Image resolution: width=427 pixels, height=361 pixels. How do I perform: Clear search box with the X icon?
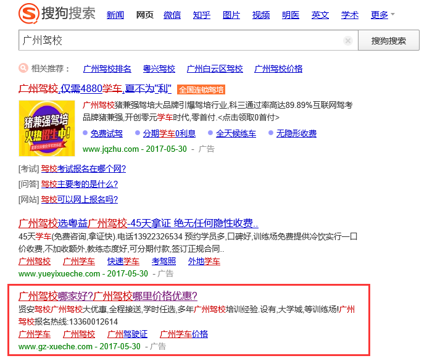click(x=348, y=41)
